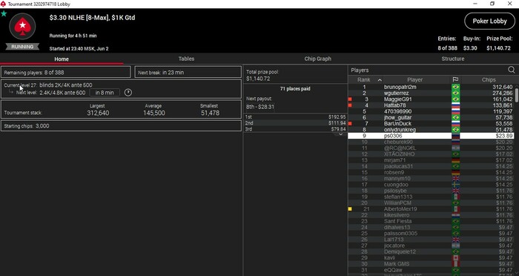This screenshot has height=276, width=519.
Task: Select player WillianPCM row
Action: coord(431,203)
